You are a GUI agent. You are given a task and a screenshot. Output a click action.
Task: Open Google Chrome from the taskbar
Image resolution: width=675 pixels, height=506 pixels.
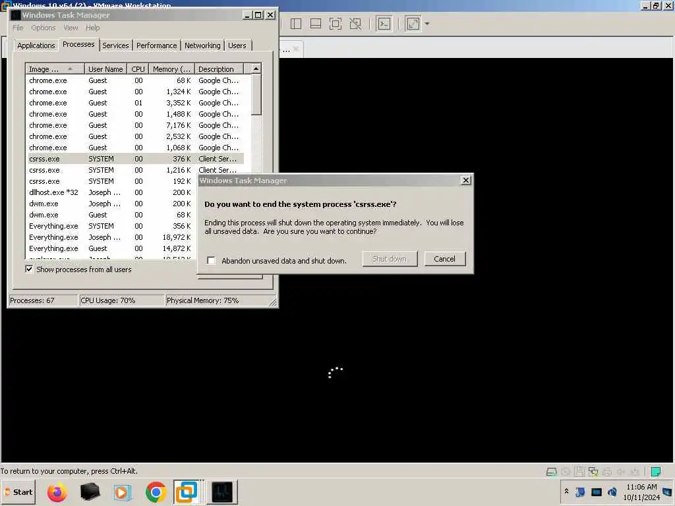pos(156,492)
